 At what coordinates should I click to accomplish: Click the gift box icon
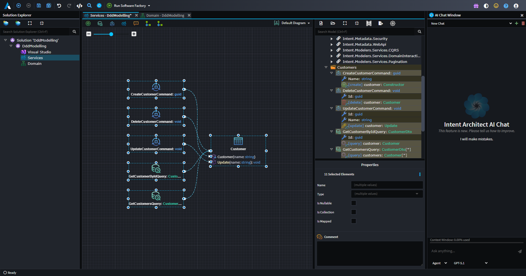(476, 6)
